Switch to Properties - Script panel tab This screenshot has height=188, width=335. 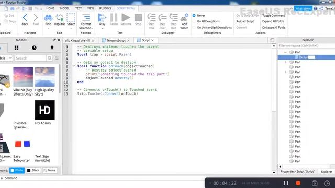[298, 172]
